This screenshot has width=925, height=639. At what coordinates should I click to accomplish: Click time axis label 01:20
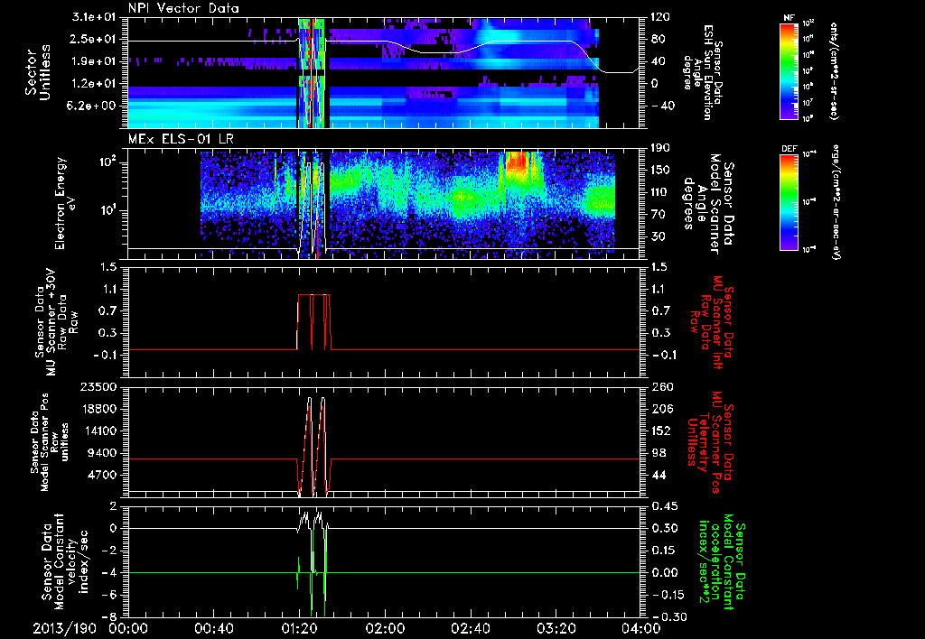(299, 629)
